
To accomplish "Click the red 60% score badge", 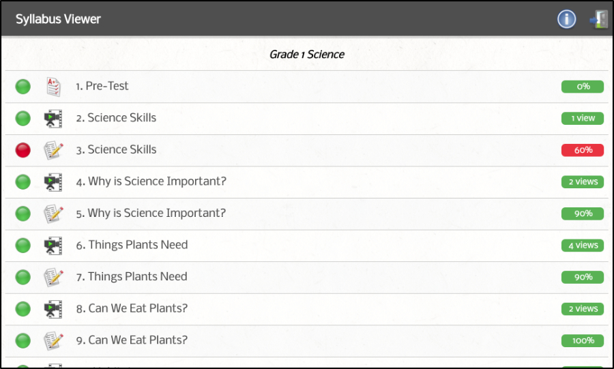I will (x=583, y=150).
